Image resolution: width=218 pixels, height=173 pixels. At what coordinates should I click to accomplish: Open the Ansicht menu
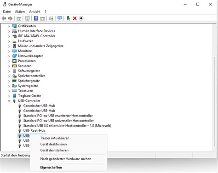point(34,11)
